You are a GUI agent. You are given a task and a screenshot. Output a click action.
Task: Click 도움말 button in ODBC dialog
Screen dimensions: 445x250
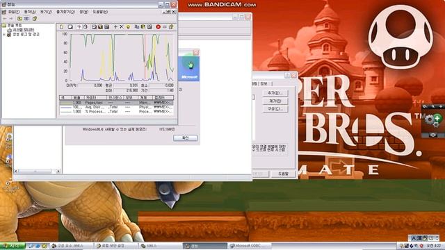[x=283, y=174]
